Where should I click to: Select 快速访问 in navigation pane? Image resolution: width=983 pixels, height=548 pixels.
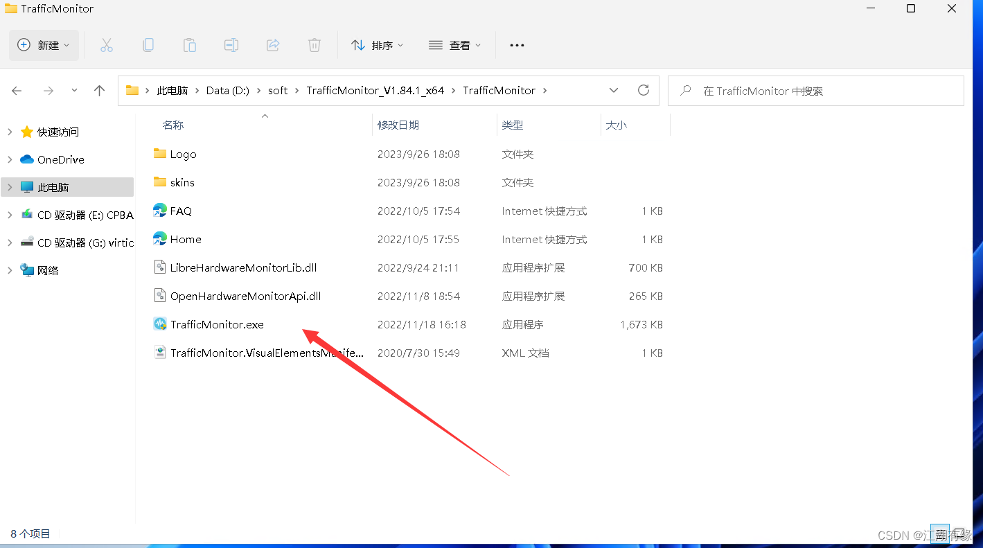58,132
